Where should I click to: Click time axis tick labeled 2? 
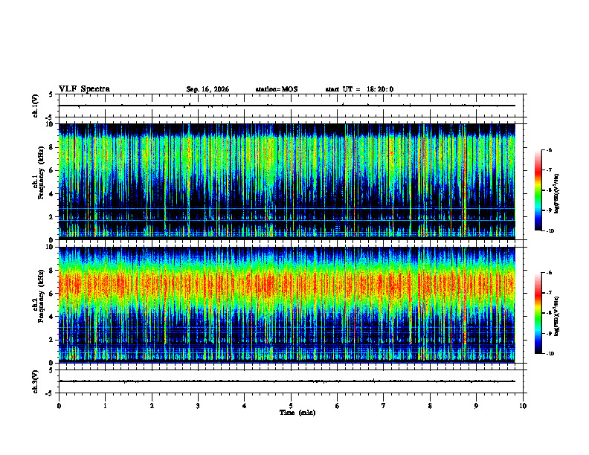(152, 406)
